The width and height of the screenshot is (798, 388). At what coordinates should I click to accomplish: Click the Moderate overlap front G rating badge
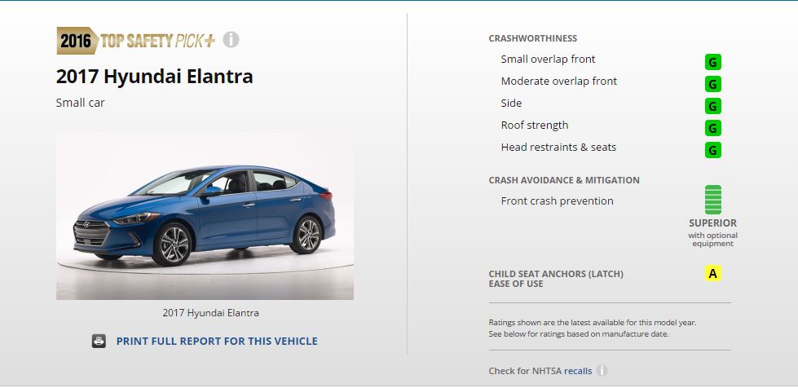[x=712, y=84]
